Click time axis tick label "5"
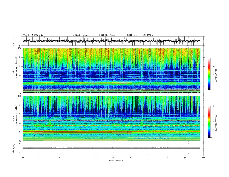 pos(113,158)
